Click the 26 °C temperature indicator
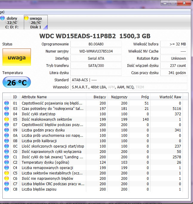Viewport: 193px width, 204px height. (x=17, y=82)
